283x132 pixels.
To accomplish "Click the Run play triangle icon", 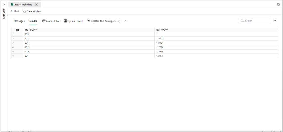I will click(x=12, y=11).
